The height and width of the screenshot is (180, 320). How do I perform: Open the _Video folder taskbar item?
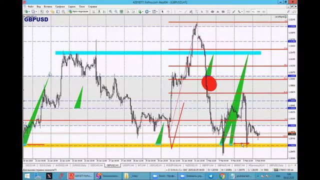(136, 176)
